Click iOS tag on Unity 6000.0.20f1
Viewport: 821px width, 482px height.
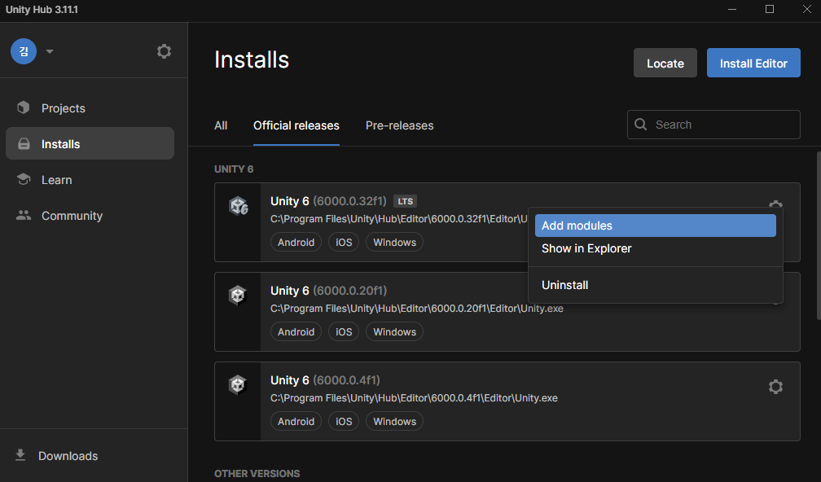point(344,332)
